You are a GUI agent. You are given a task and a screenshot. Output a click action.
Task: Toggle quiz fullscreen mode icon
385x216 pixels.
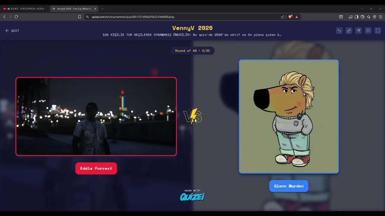pos(378,31)
